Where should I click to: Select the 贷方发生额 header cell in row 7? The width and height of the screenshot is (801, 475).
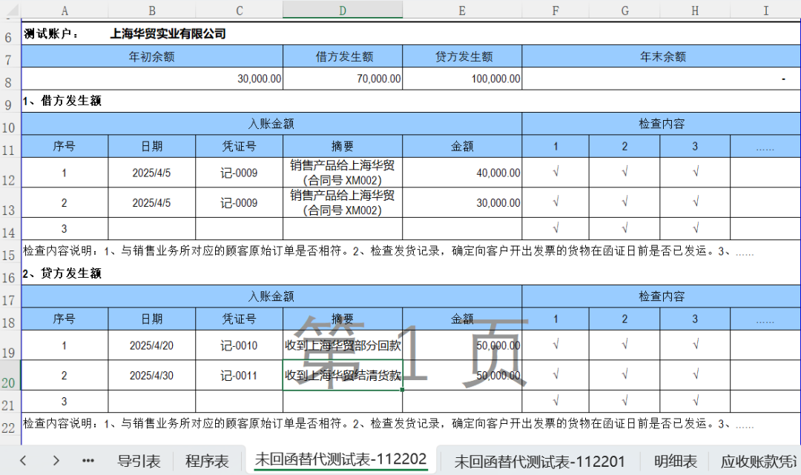point(462,56)
